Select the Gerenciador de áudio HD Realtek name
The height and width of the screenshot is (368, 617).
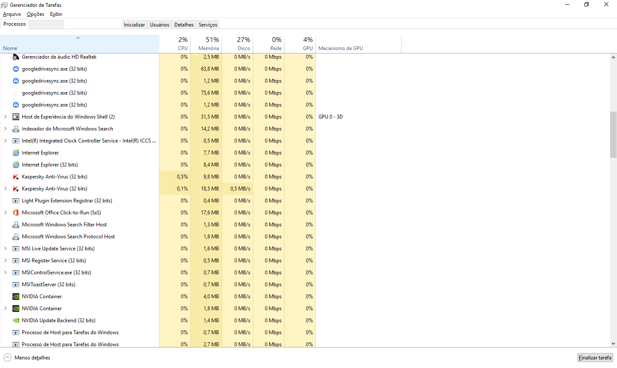[x=59, y=57]
